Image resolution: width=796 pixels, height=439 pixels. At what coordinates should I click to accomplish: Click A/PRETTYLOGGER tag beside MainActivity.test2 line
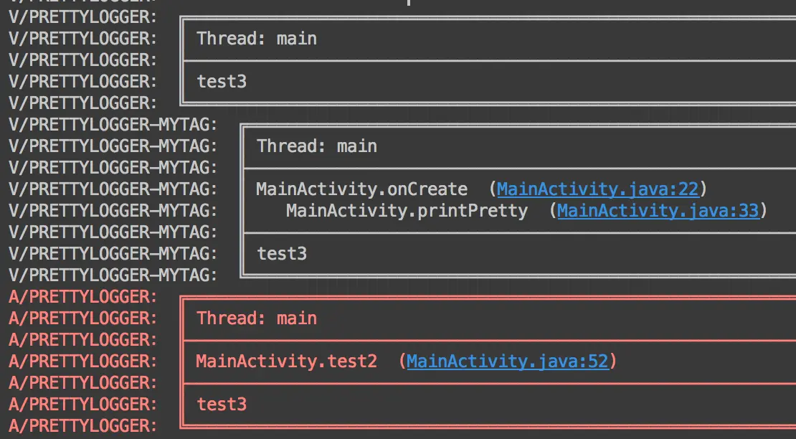pos(82,362)
